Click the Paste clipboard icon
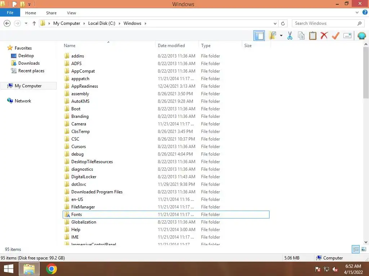The image size is (369, 276). [312, 36]
